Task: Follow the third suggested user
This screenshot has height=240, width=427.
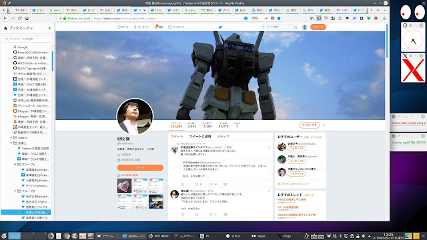Action: [x=296, y=173]
